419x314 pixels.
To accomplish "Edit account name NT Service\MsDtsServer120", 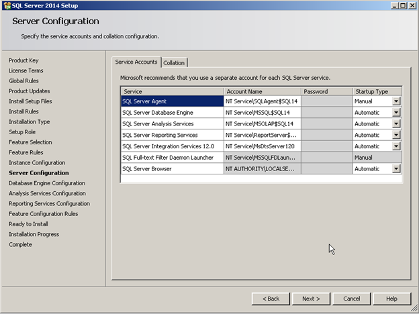I will [263, 146].
